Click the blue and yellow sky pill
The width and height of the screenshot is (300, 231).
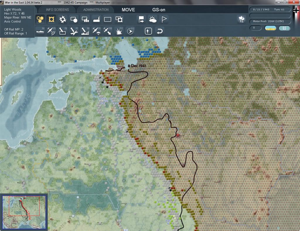pyautogui.click(x=270, y=28)
